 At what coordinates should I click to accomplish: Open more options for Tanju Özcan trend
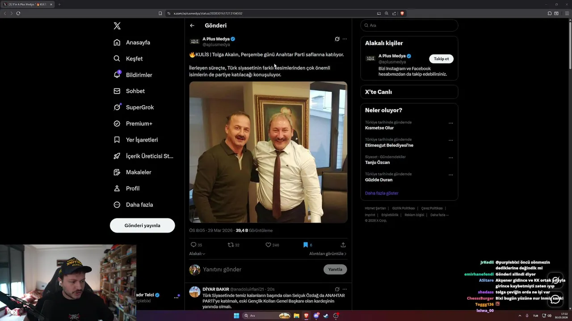(450, 158)
